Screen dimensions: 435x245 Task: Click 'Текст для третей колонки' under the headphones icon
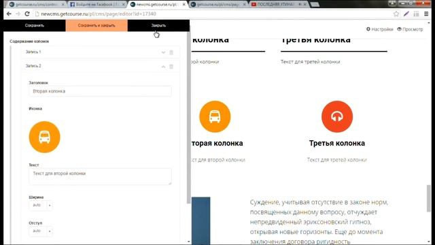(x=337, y=160)
